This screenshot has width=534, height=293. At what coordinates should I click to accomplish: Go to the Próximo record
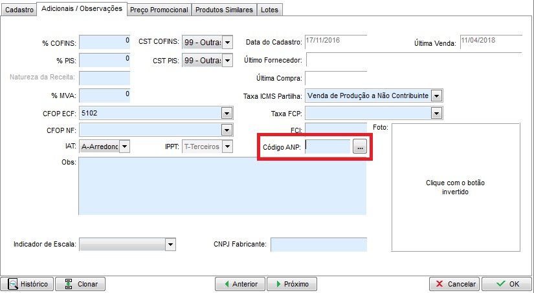click(291, 284)
